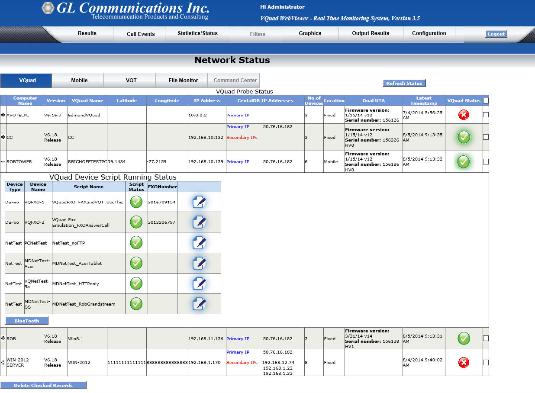Screen dimensions: 535x393
Task: Click red status icon for WIN-2012-SERVER
Action: (x=464, y=363)
